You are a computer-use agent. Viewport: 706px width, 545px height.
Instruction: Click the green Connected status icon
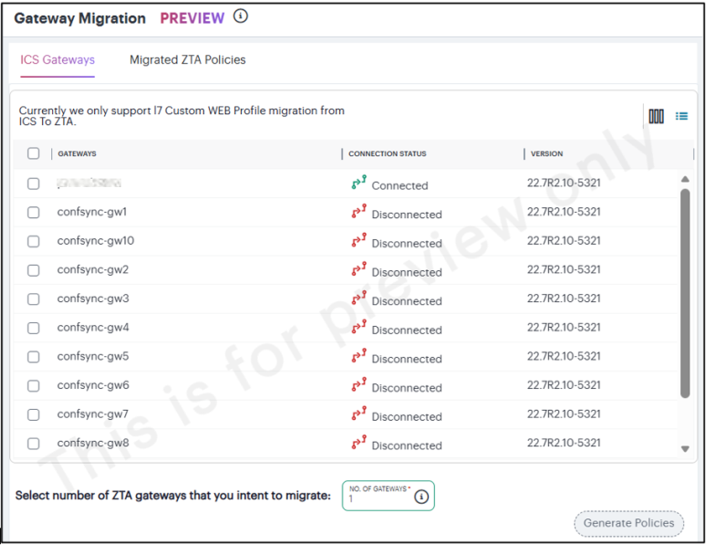coord(358,182)
